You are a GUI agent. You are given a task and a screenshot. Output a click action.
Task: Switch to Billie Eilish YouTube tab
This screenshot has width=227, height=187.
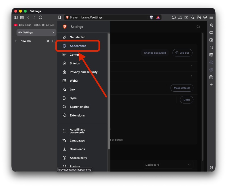pyautogui.click(x=34, y=25)
